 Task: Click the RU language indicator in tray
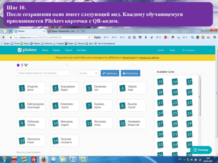pyautogui.click(x=180, y=159)
